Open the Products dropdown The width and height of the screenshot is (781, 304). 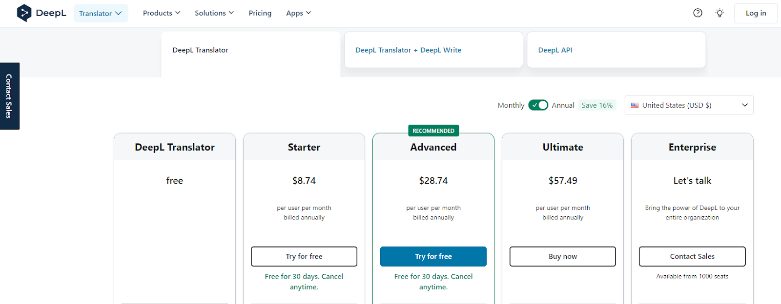click(x=161, y=13)
